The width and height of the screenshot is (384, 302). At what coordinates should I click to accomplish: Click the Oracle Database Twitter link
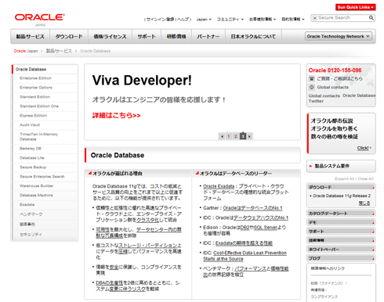point(342,99)
